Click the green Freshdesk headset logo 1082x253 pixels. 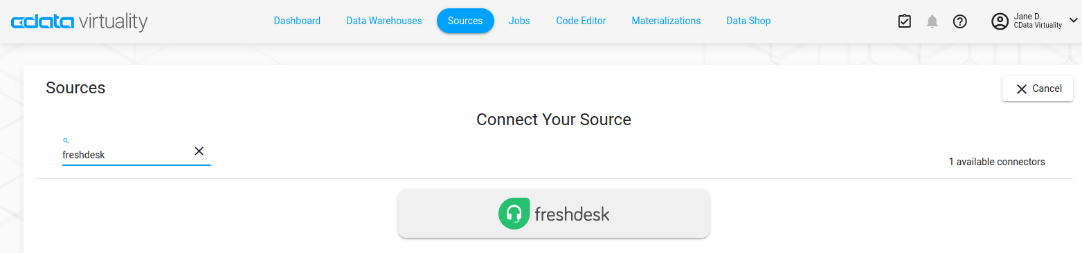[514, 214]
